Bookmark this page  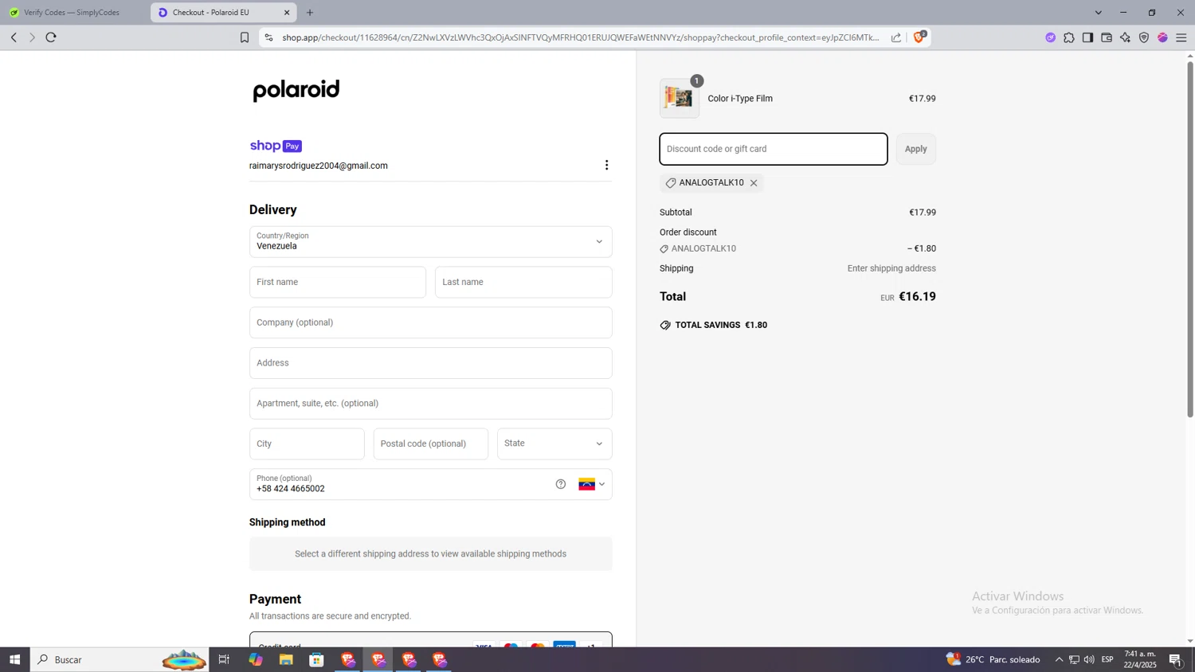click(245, 37)
